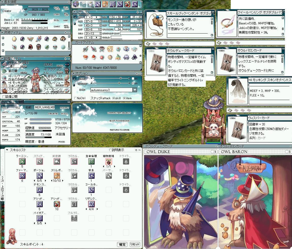This screenshot has width=292, height=249.
Task: Use the orange pitcher hotbar slot with count 10
Action: (x=105, y=4)
